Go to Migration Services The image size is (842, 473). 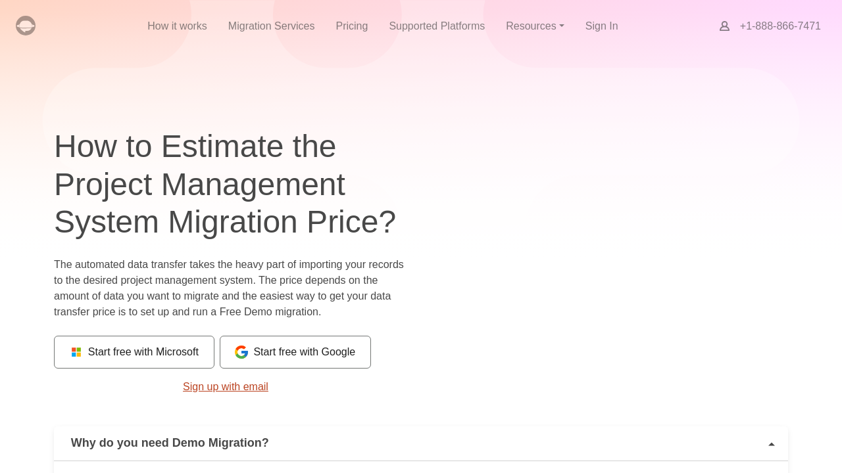click(271, 26)
